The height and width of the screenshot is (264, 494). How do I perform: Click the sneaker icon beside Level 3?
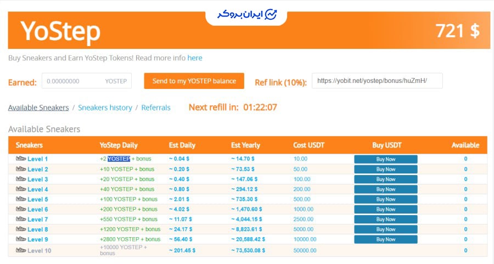point(21,179)
